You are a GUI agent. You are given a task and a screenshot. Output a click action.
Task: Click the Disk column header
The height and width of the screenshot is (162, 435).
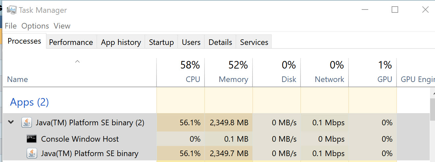coord(289,79)
